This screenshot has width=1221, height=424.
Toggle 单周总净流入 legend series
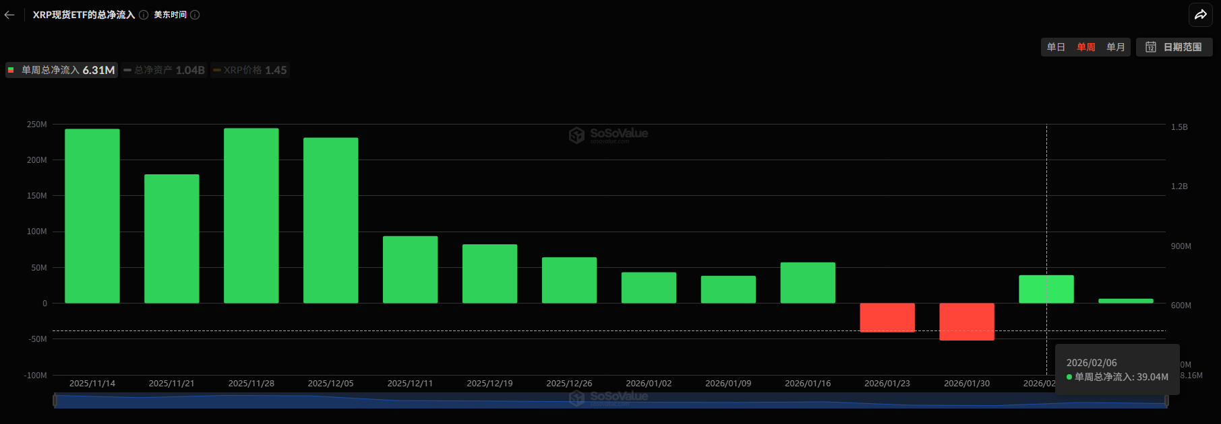click(x=61, y=70)
